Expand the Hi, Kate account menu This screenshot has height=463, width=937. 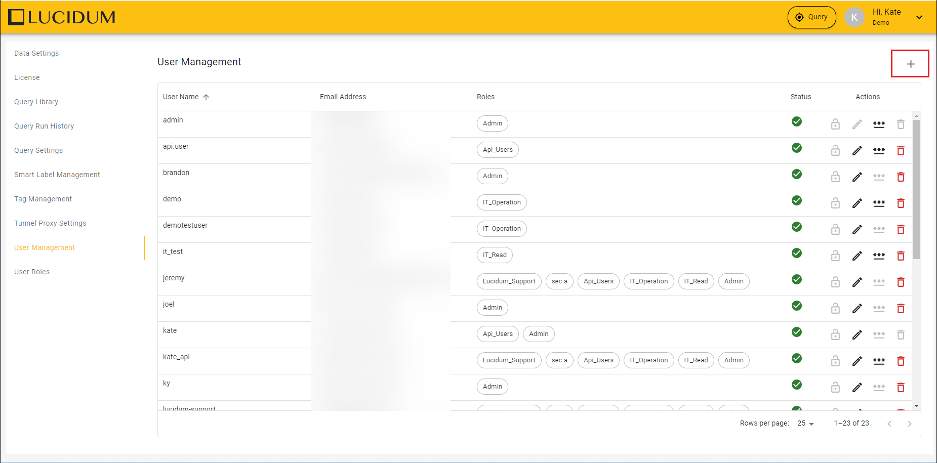tap(919, 17)
